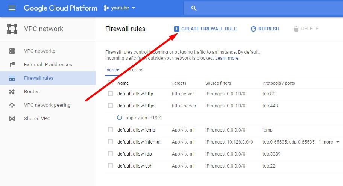This screenshot has height=186, width=343.
Task: Click the IP ranges: 10.128.0.0/9 cell
Action: coord(229,142)
